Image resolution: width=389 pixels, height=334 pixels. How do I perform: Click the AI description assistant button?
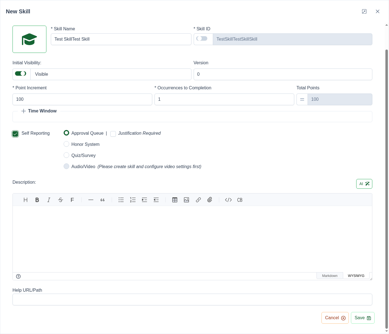coord(364,184)
